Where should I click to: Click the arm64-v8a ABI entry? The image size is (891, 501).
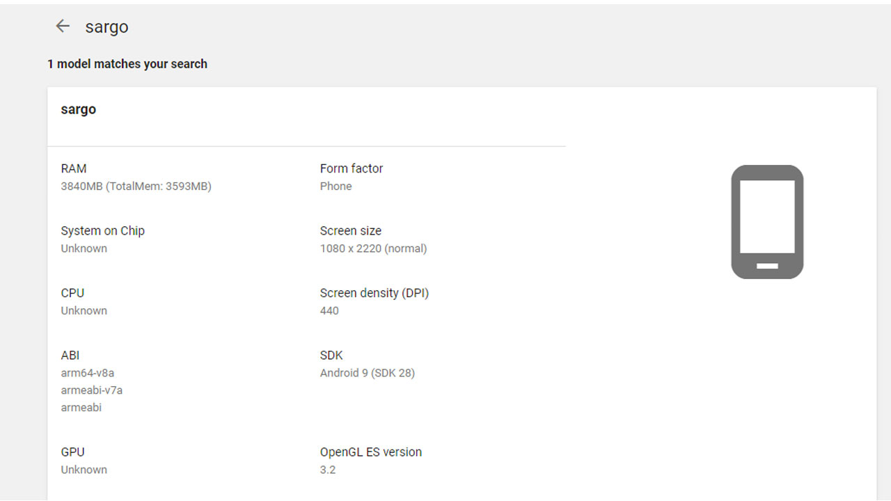click(88, 373)
